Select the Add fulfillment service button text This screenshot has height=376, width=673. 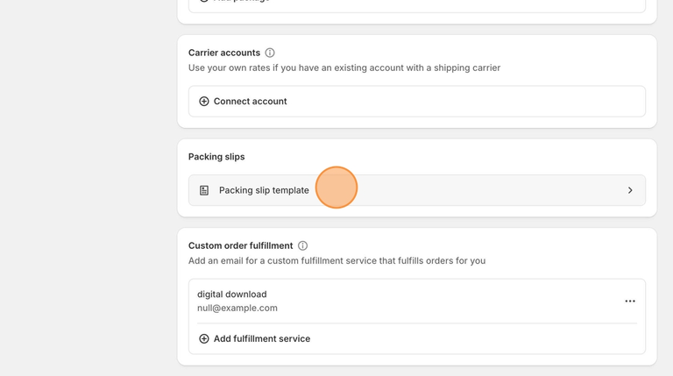[x=261, y=339]
